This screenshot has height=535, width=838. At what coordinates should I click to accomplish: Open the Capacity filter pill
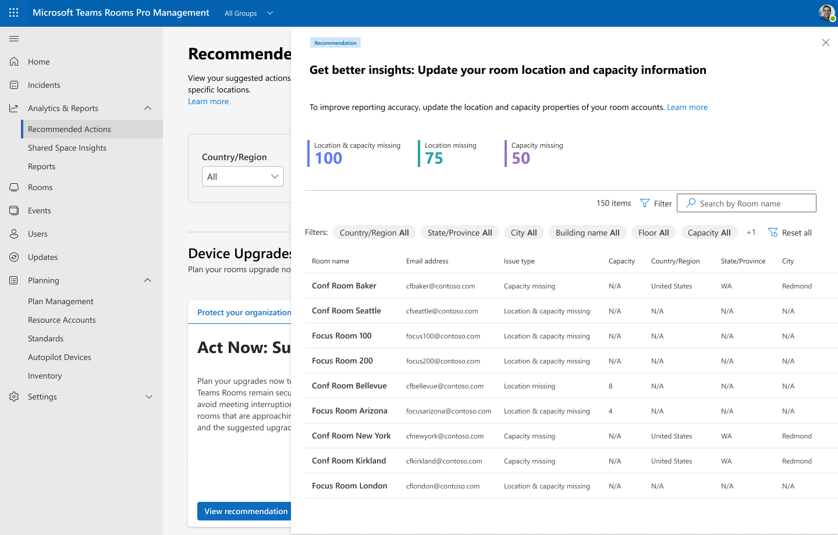pos(709,233)
